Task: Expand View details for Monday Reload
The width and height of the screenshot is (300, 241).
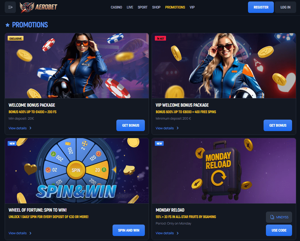Action: pyautogui.click(x=167, y=233)
